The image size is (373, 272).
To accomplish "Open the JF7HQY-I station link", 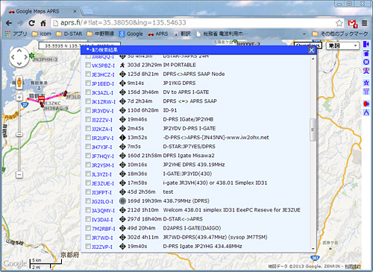I will click(103, 156).
